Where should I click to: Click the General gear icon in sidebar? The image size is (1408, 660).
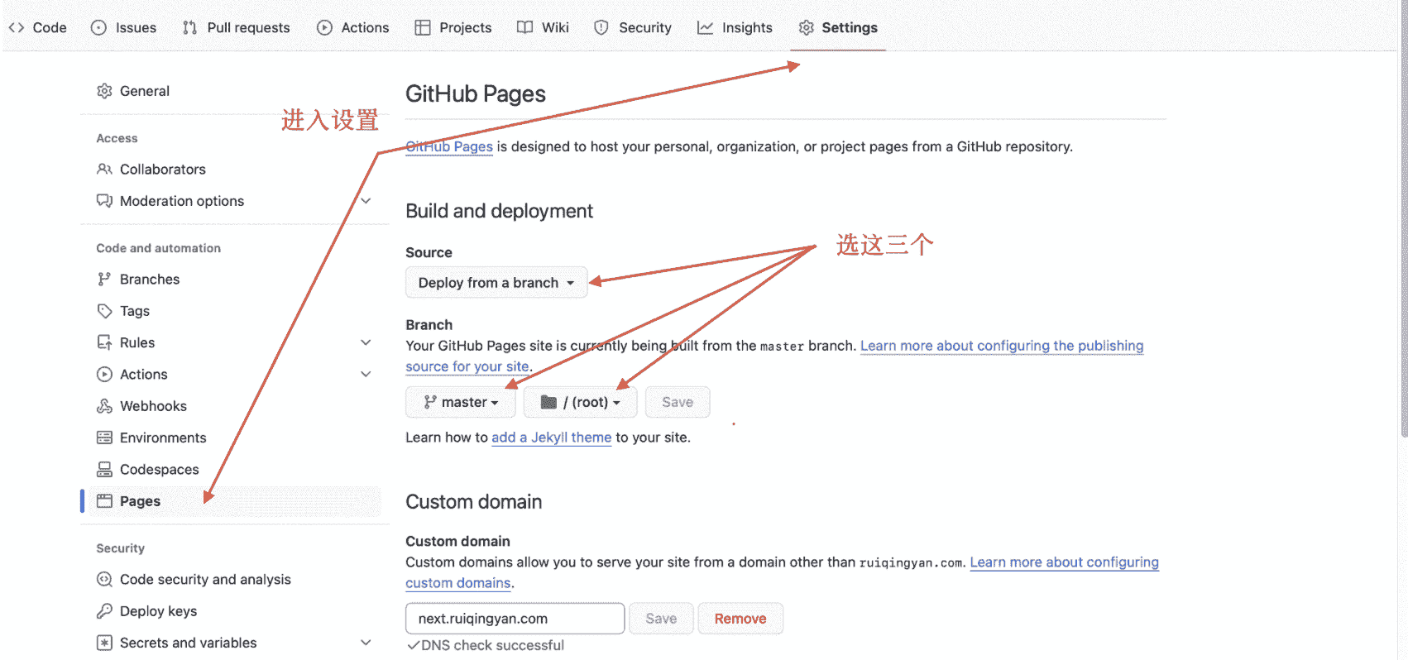104,91
